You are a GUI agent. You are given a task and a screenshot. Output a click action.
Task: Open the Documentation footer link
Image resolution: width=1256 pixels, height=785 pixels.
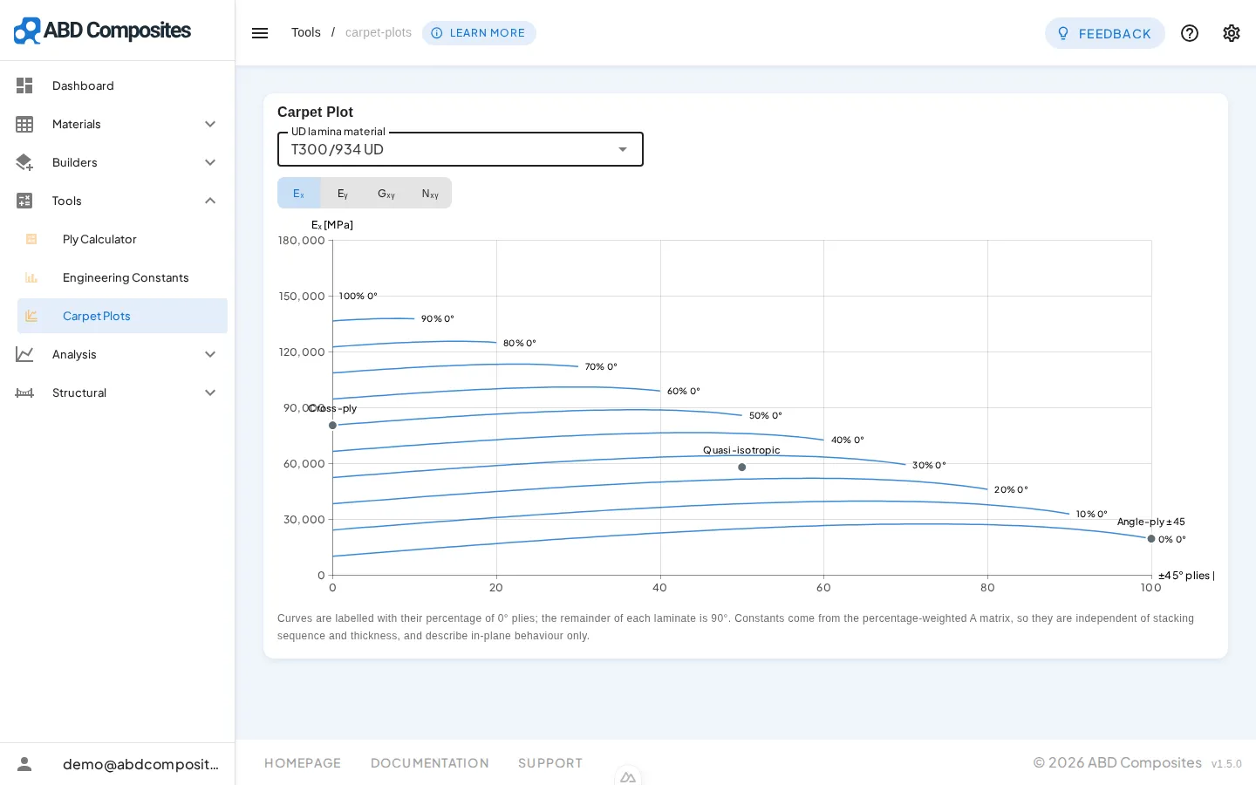tap(430, 763)
